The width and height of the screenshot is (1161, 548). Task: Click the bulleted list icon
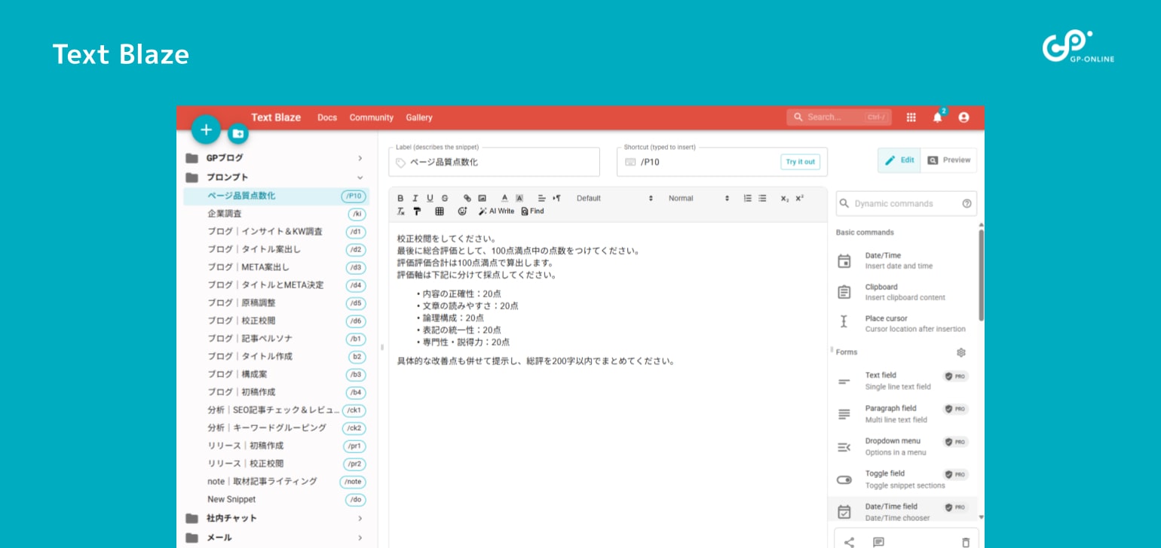click(762, 198)
